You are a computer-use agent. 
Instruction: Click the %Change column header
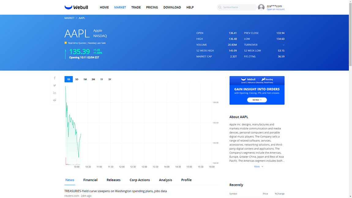pyautogui.click(x=279, y=194)
